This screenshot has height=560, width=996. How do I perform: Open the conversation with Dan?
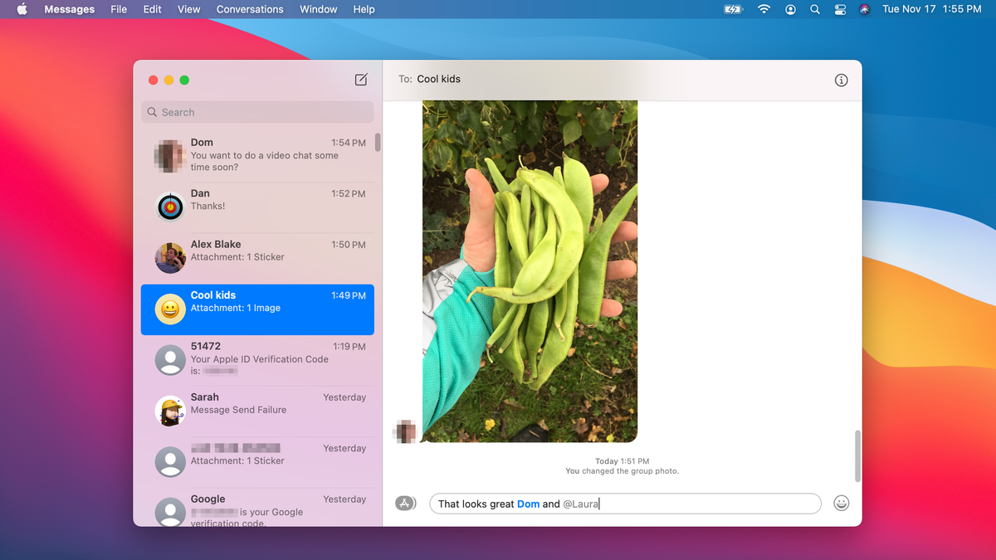coord(257,207)
